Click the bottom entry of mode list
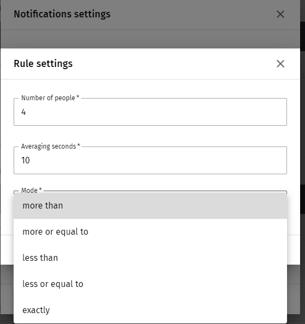Image resolution: width=305 pixels, height=324 pixels. (x=150, y=310)
